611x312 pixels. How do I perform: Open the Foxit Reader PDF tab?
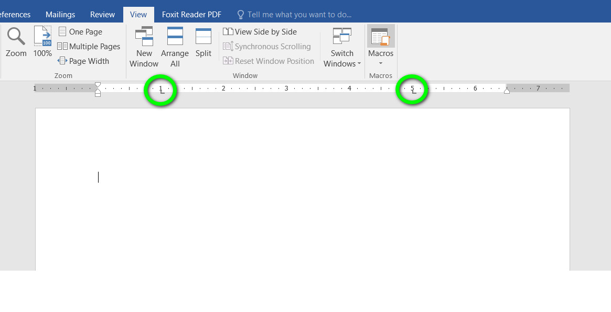(192, 14)
